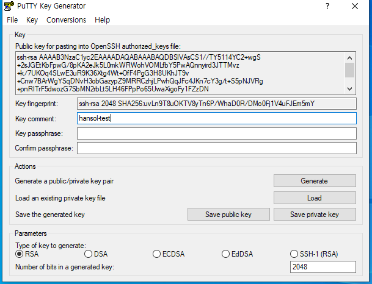Click the number of bits field showing 2048
This screenshot has height=284, width=372.
(x=323, y=267)
